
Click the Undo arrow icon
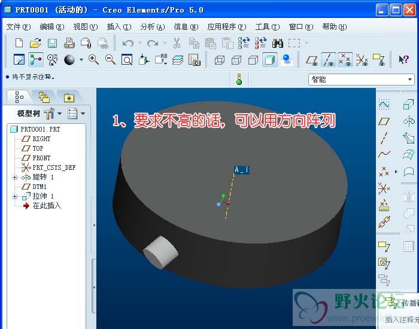pos(128,43)
